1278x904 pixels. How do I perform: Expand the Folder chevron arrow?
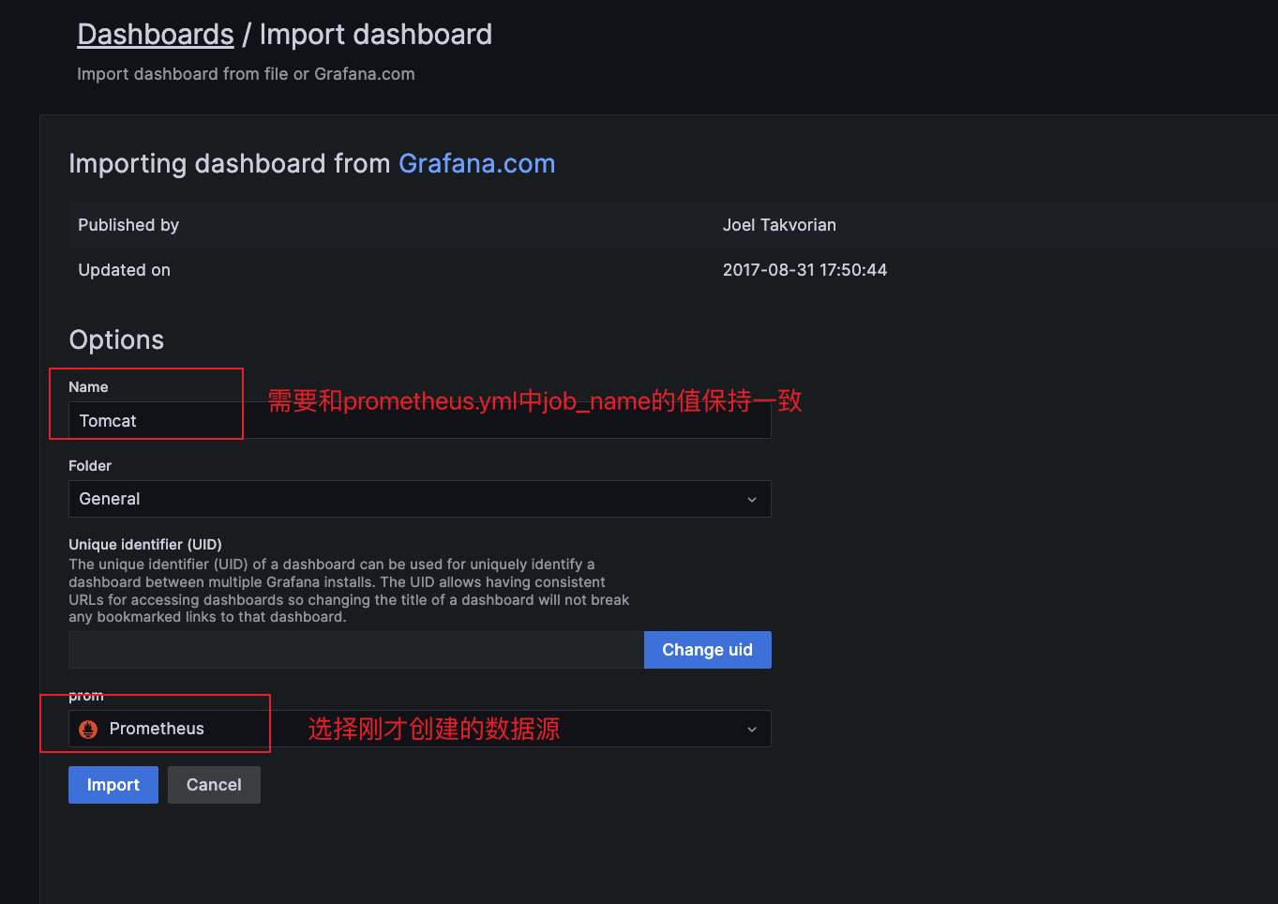click(x=751, y=500)
